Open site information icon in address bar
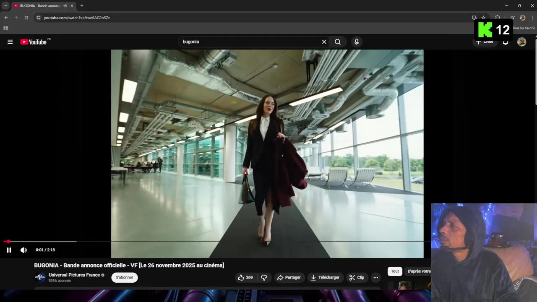 [x=38, y=18]
